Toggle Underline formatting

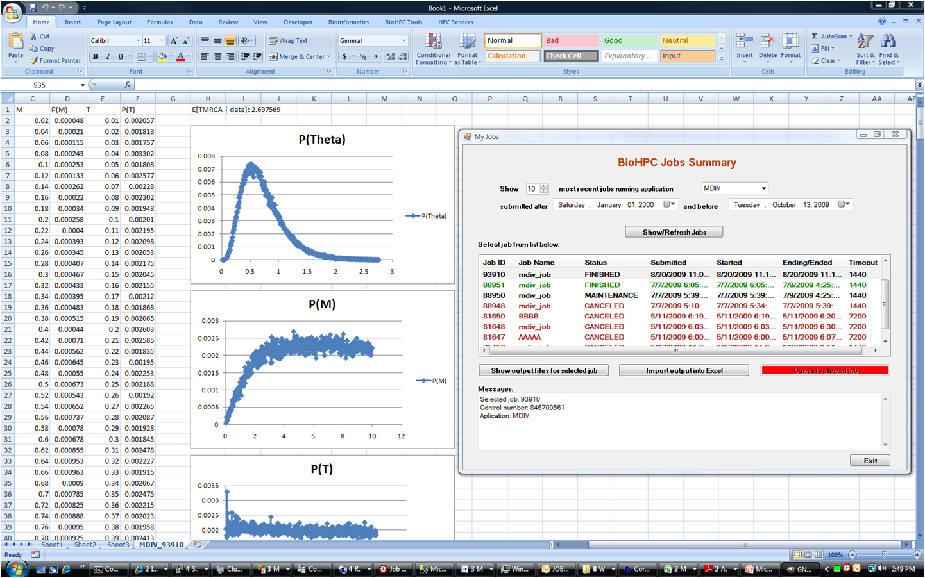(x=120, y=56)
